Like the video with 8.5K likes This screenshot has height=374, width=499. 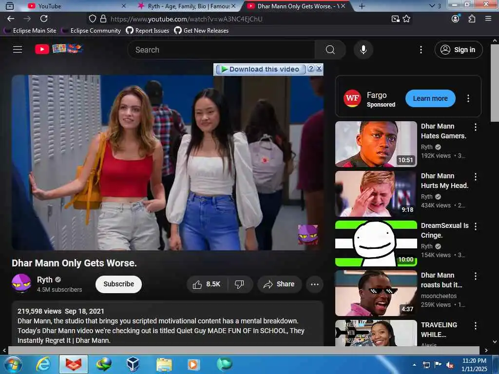point(207,284)
